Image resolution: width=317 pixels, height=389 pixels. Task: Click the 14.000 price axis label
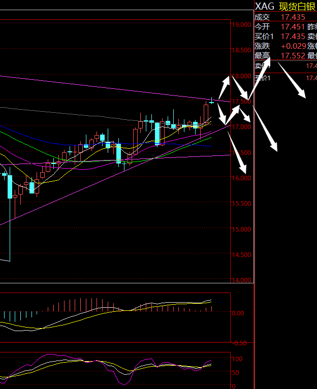pyautogui.click(x=241, y=280)
